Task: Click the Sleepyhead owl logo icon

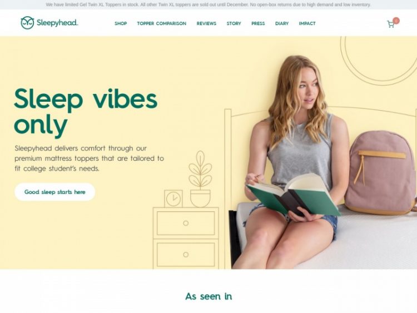Action: (x=27, y=23)
